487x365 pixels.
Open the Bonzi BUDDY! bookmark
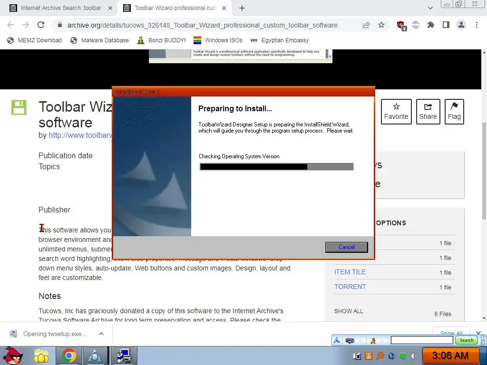pos(162,40)
